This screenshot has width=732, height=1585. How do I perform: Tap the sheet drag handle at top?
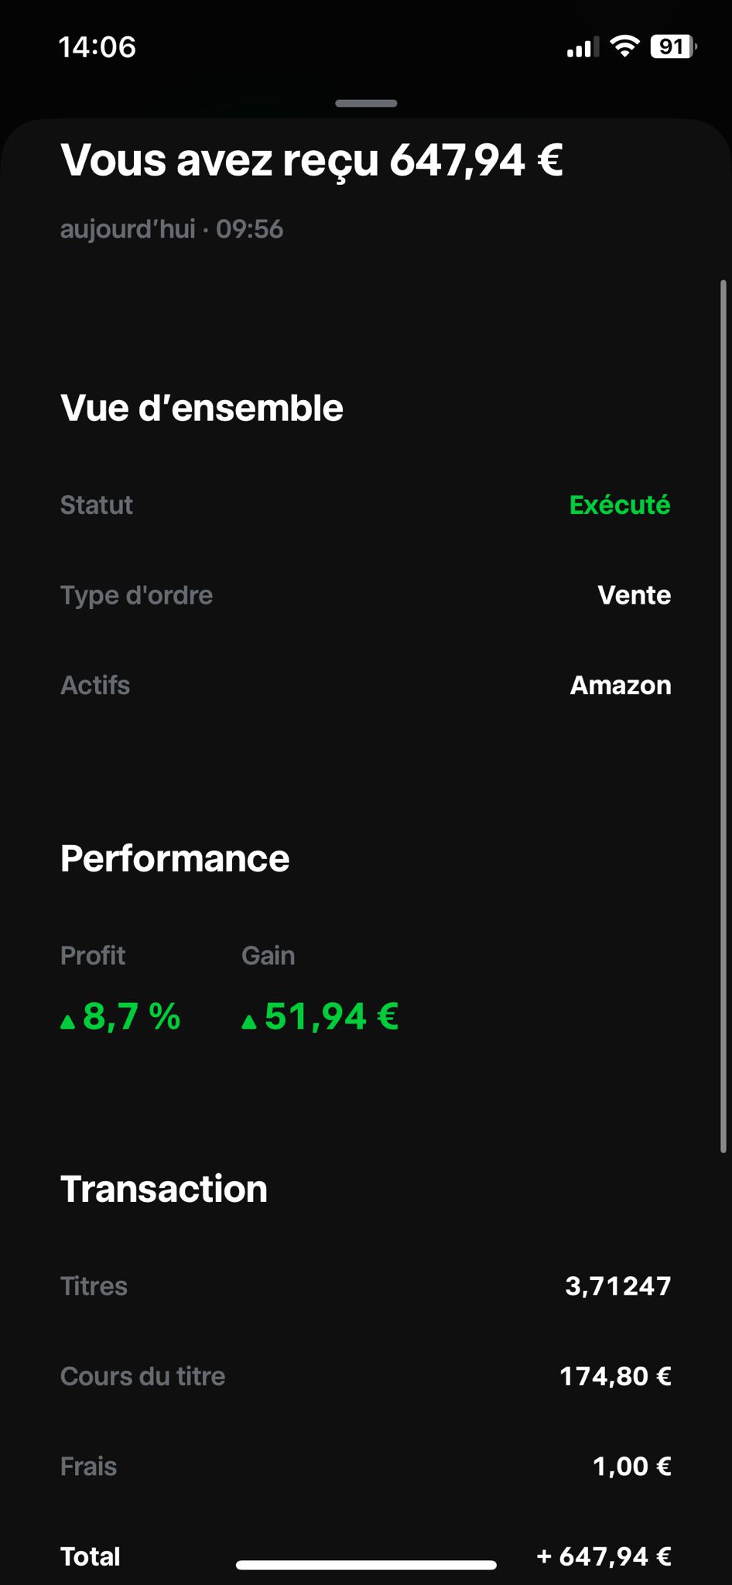pyautogui.click(x=366, y=103)
